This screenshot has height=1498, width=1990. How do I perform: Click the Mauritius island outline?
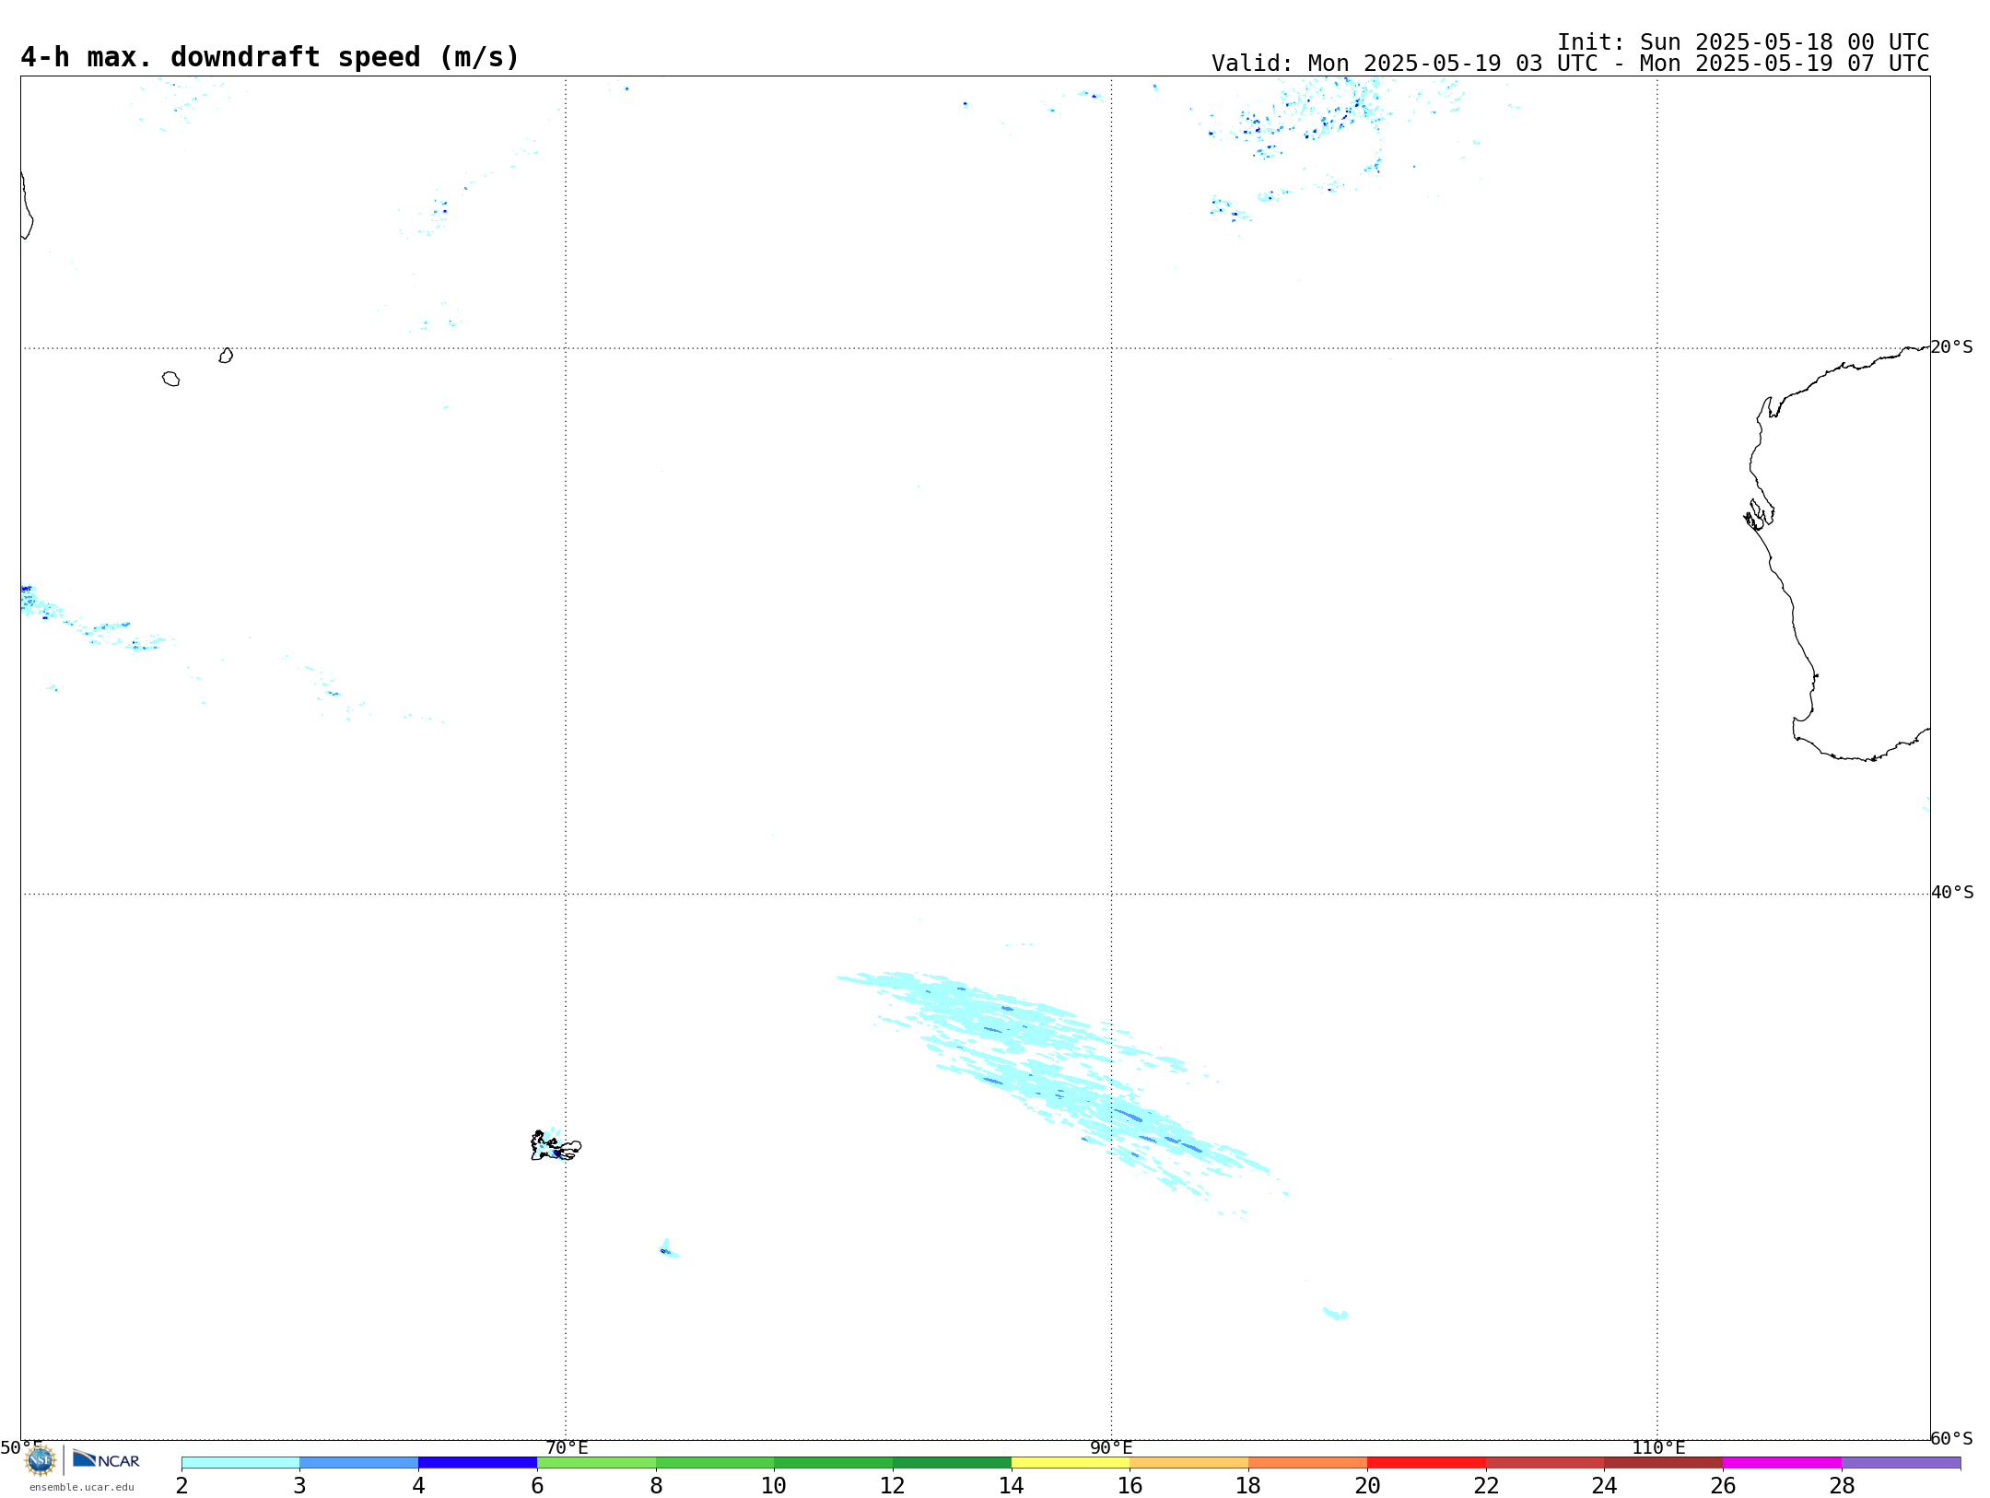coord(226,356)
